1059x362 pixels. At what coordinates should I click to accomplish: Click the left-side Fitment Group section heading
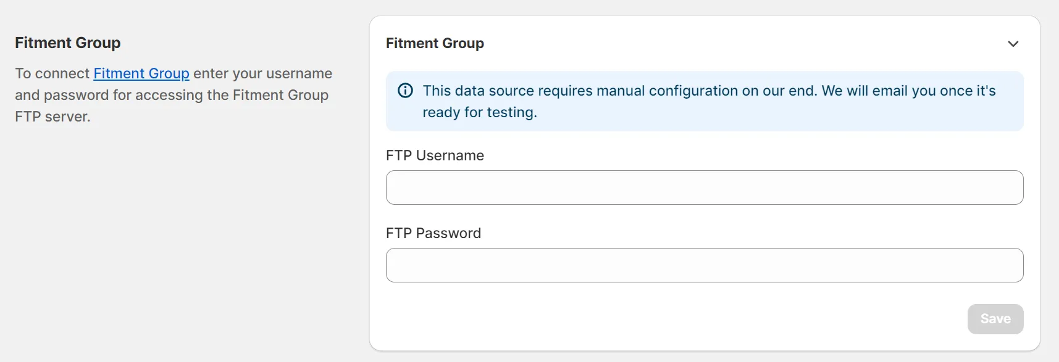(68, 43)
